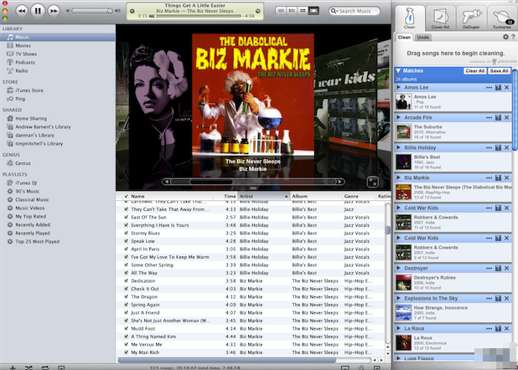Click the previous track rewind button
This screenshot has width=518, height=370.
[22, 11]
